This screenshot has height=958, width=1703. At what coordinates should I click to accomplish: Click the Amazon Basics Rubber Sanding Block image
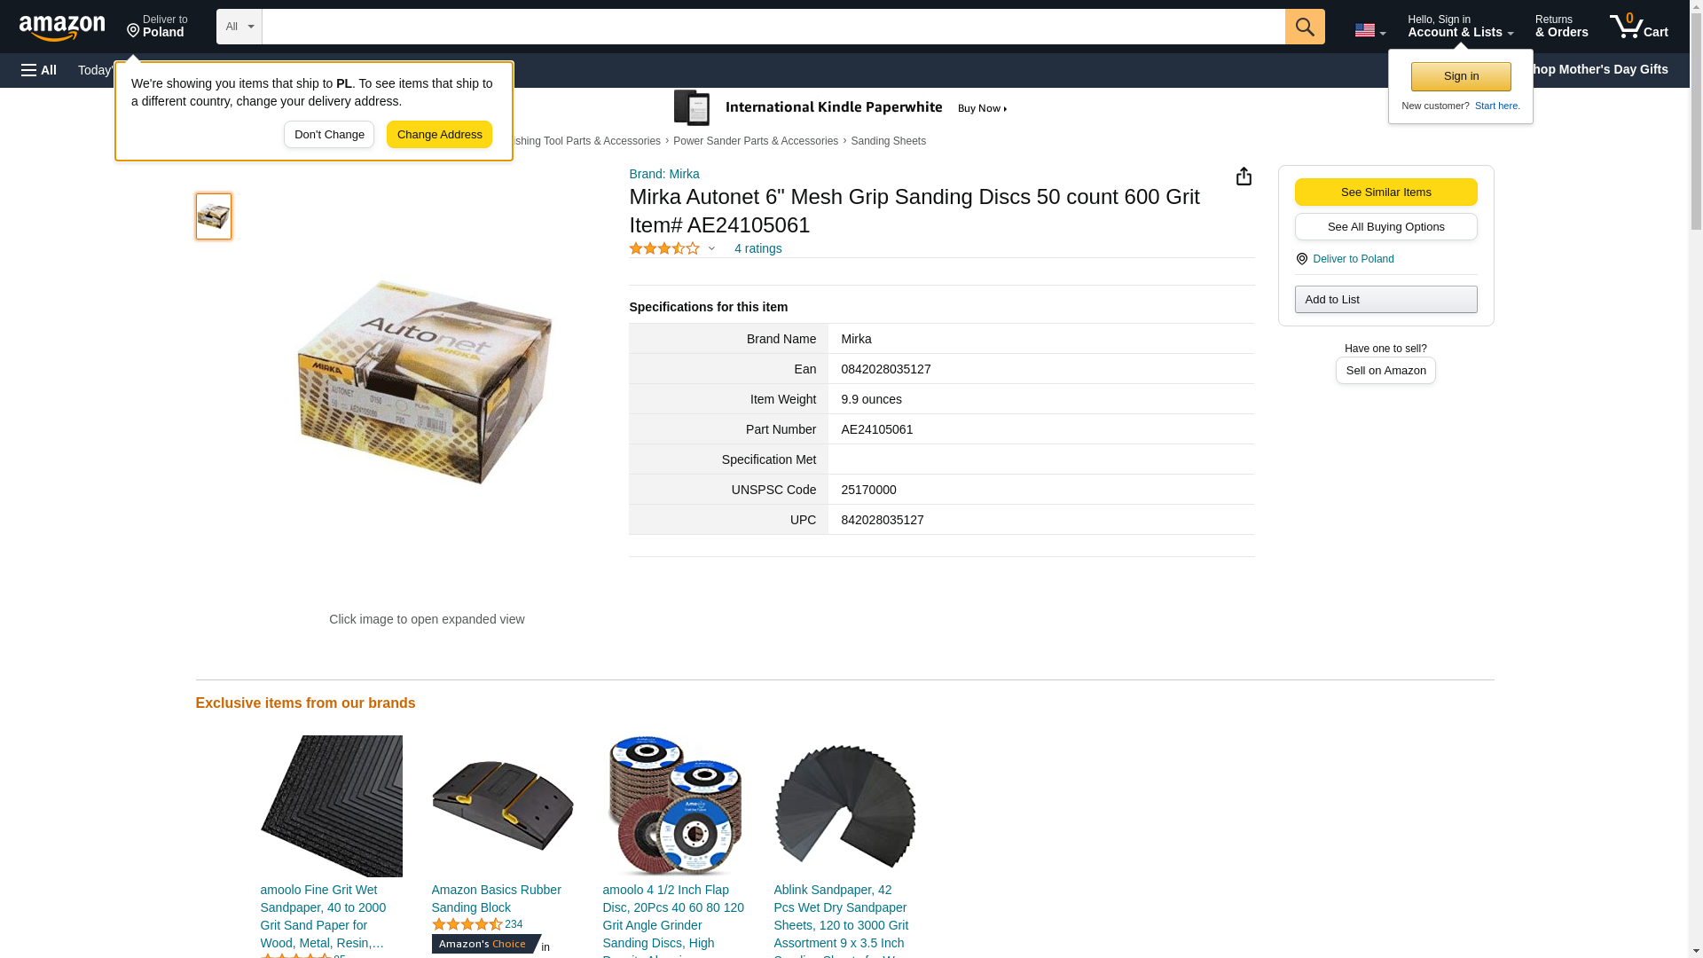pyautogui.click(x=503, y=806)
